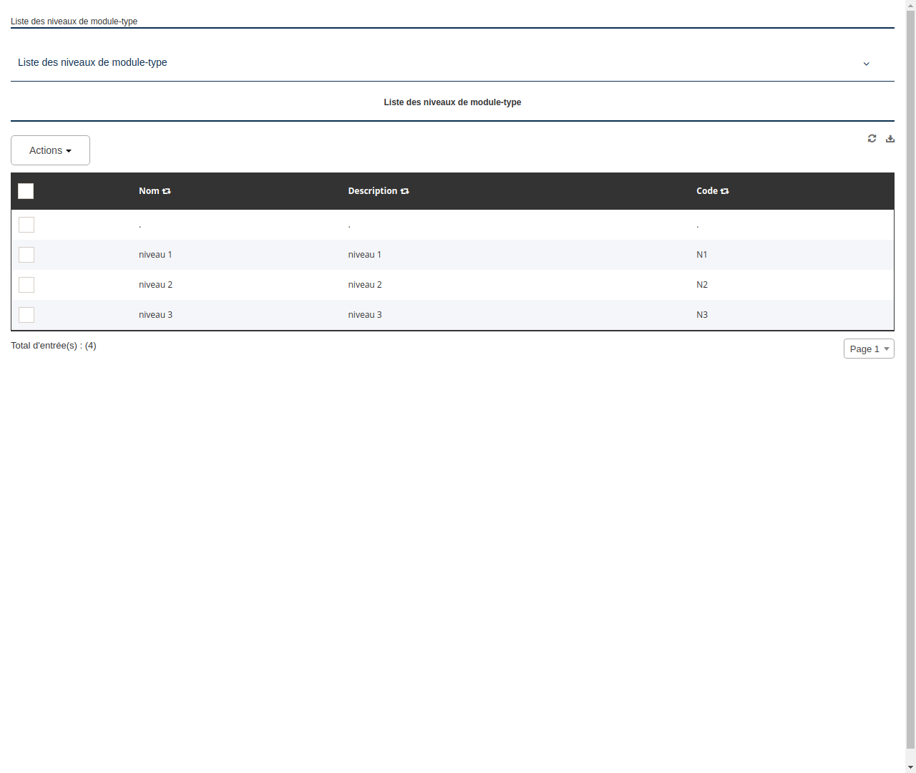916x773 pixels.
Task: Check the select-all checkbox in the header
Action: [26, 191]
